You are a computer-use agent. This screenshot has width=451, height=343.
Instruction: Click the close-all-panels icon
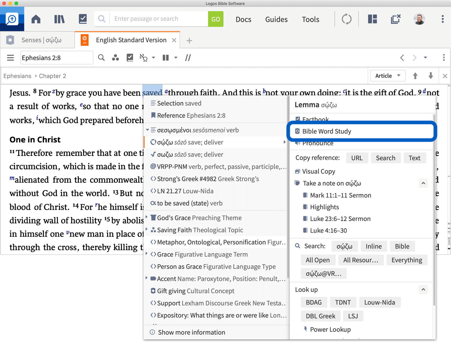click(395, 19)
